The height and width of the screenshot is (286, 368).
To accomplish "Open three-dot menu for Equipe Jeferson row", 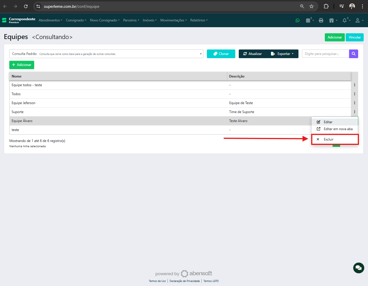I will pyautogui.click(x=354, y=103).
